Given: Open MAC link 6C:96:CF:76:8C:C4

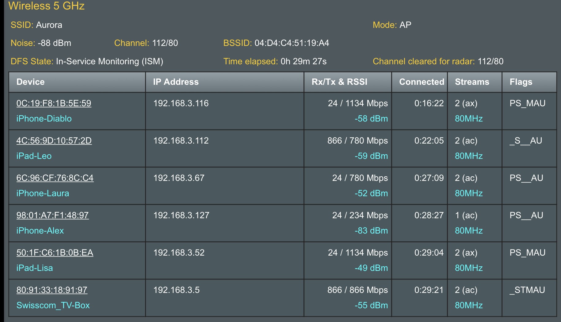Looking at the screenshot, I should (x=55, y=178).
